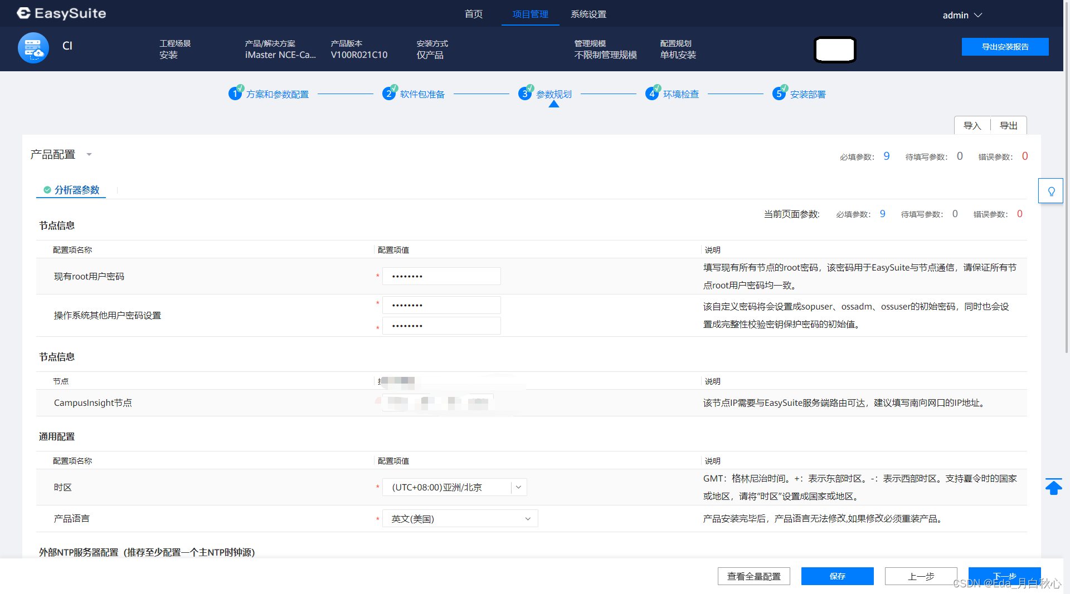Open 系统设置 menu
This screenshot has height=594, width=1070.
point(588,14)
